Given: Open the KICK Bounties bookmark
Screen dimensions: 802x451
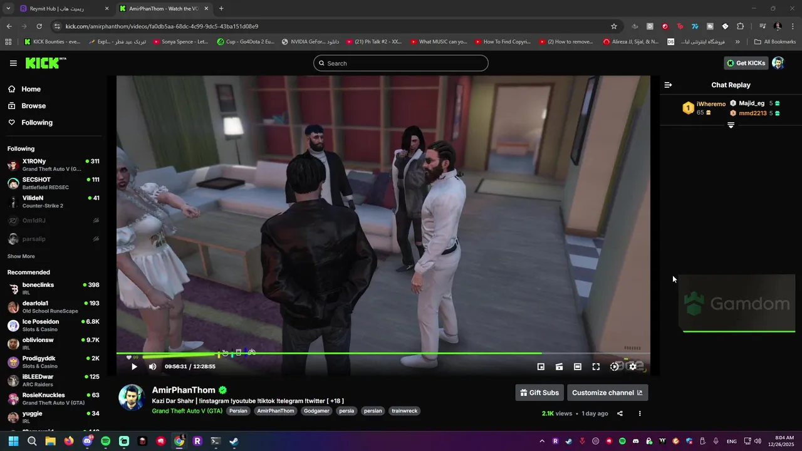Looking at the screenshot, I should point(53,42).
